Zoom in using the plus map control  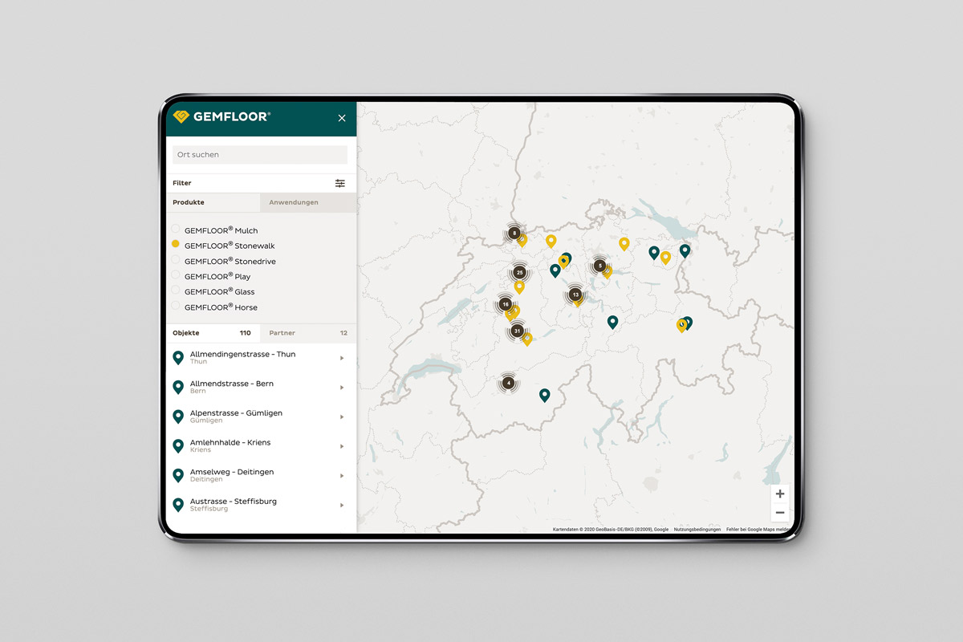[x=779, y=494]
